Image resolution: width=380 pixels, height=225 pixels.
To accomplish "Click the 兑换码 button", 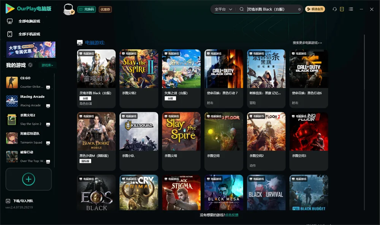I will click(87, 9).
